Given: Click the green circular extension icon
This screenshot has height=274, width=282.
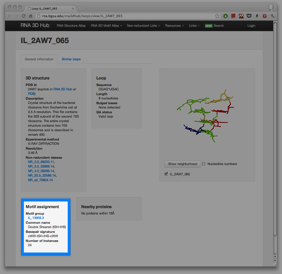Looking at the screenshot, I should coord(226,16).
